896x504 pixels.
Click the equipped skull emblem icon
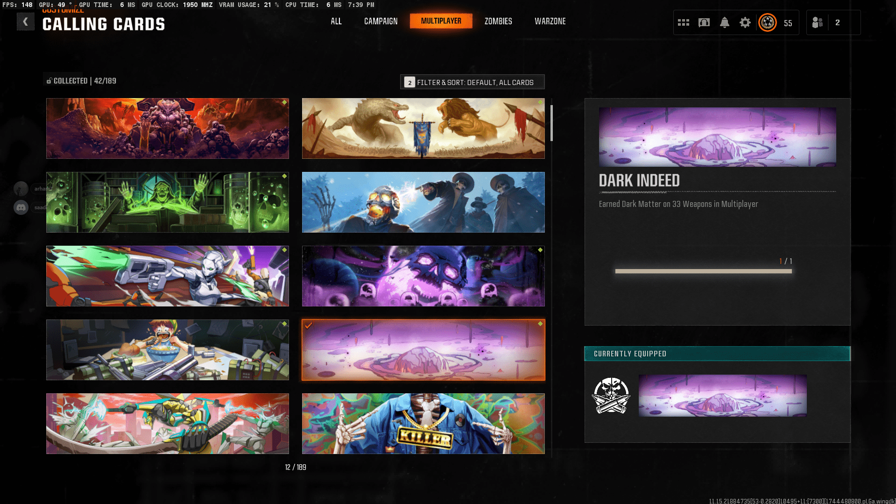click(611, 396)
